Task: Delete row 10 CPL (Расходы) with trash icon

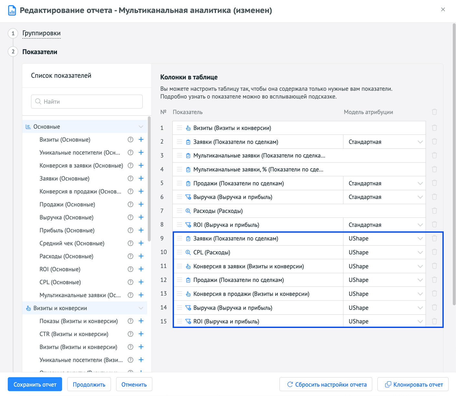Action: (434, 252)
